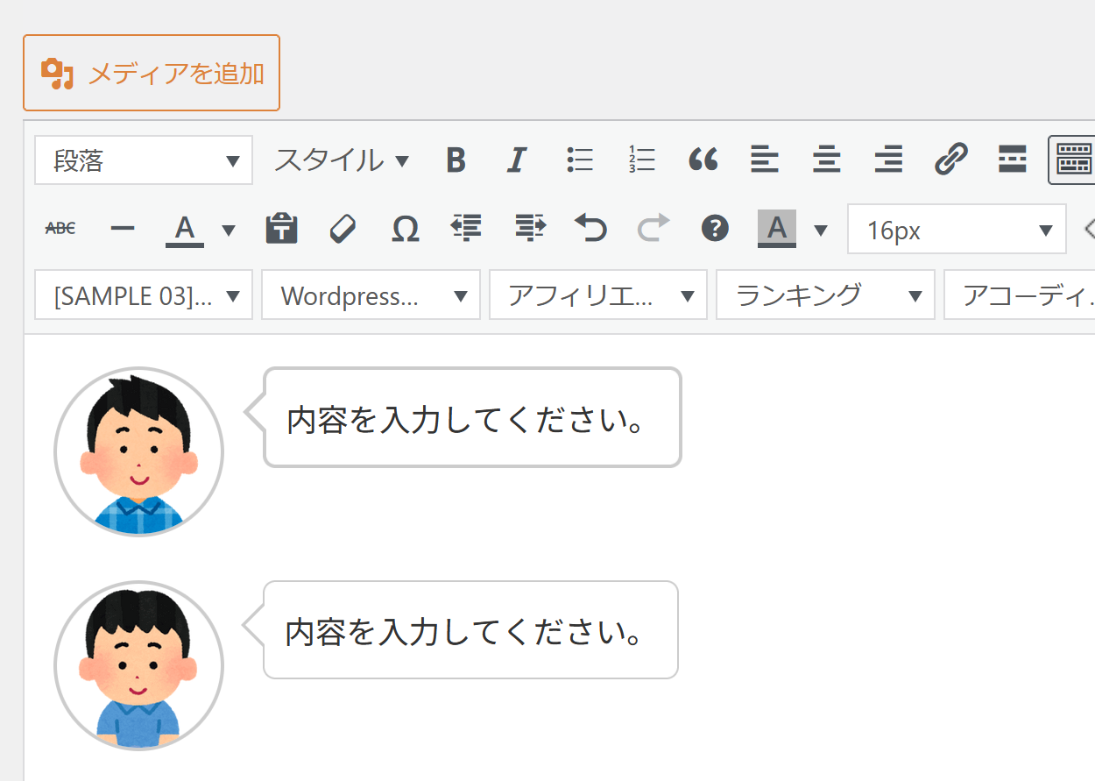Apply the text color swatch
Screen dimensions: 1095x781
pyautogui.click(x=184, y=229)
